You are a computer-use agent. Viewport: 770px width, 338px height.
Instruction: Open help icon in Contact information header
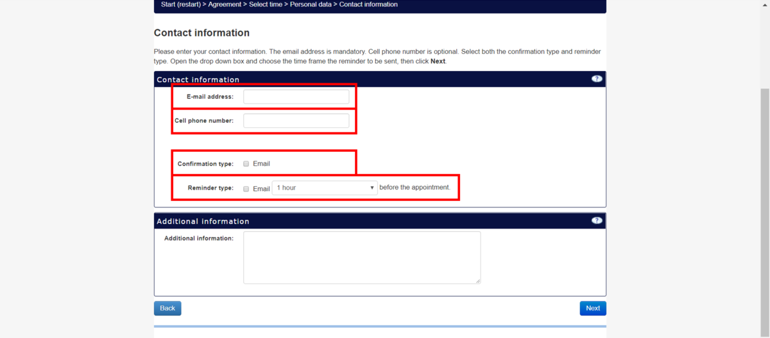(x=597, y=79)
